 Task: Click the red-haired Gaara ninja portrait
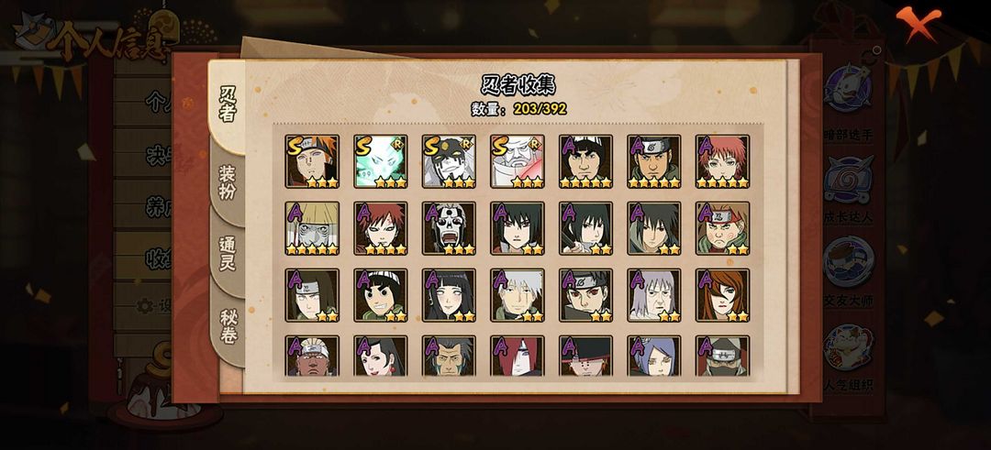point(381,228)
